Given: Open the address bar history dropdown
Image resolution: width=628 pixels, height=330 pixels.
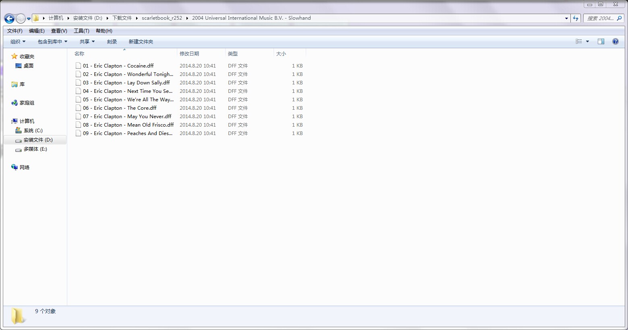Looking at the screenshot, I should (566, 18).
